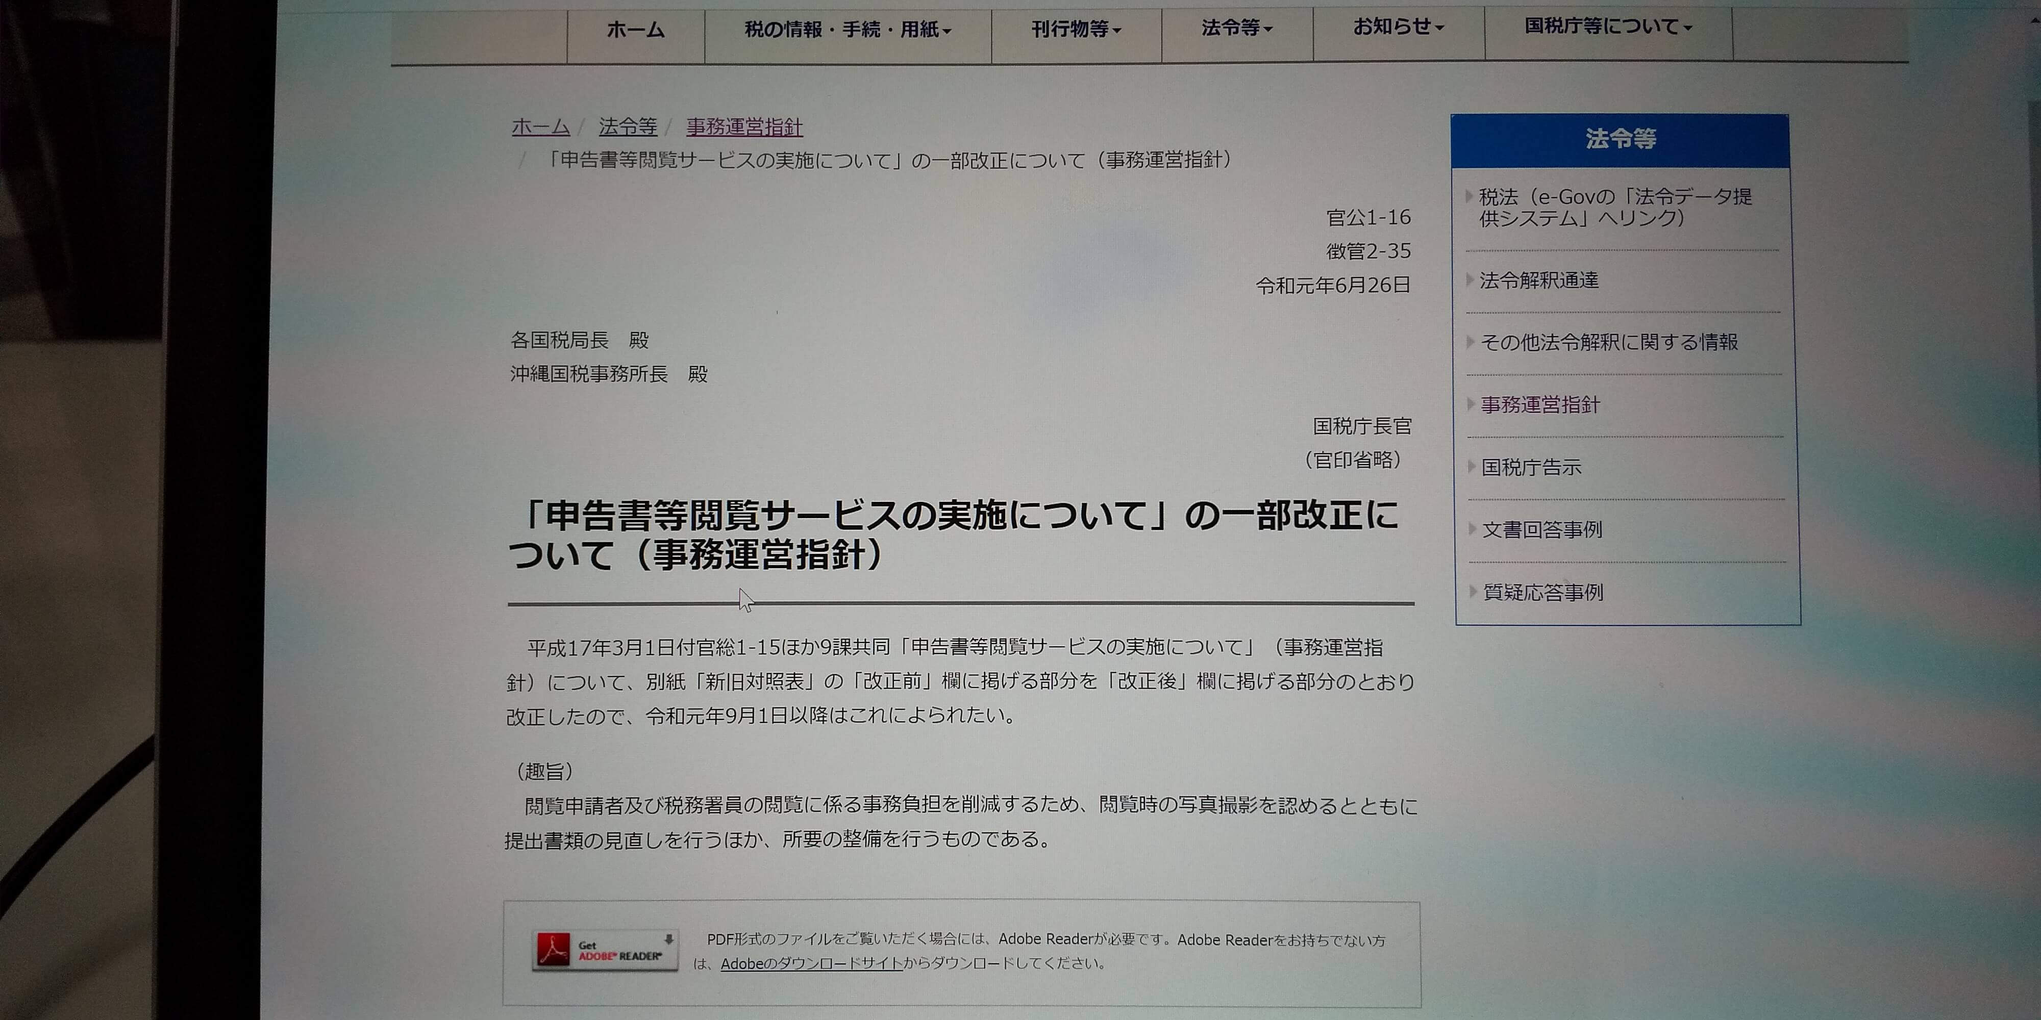Screen dimensions: 2041x1020
Task: Click the arrow bullet beside 税法 e-Gov link
Action: (1469, 196)
